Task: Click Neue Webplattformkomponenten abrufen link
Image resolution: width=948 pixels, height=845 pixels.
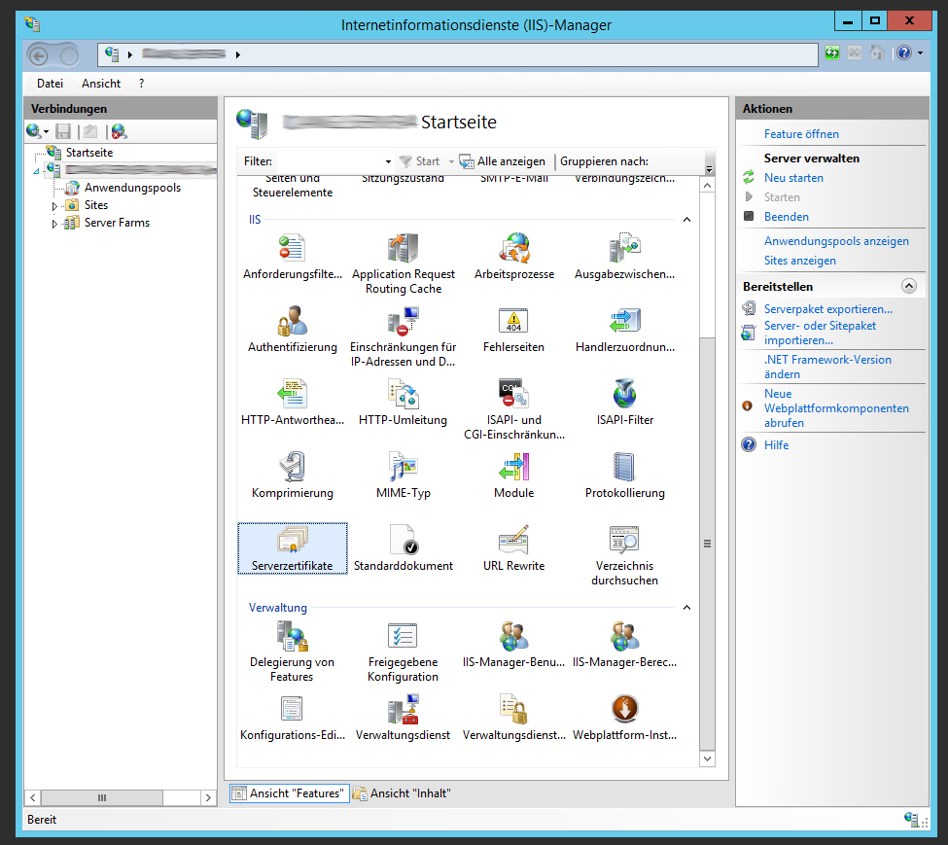Action: coord(836,408)
